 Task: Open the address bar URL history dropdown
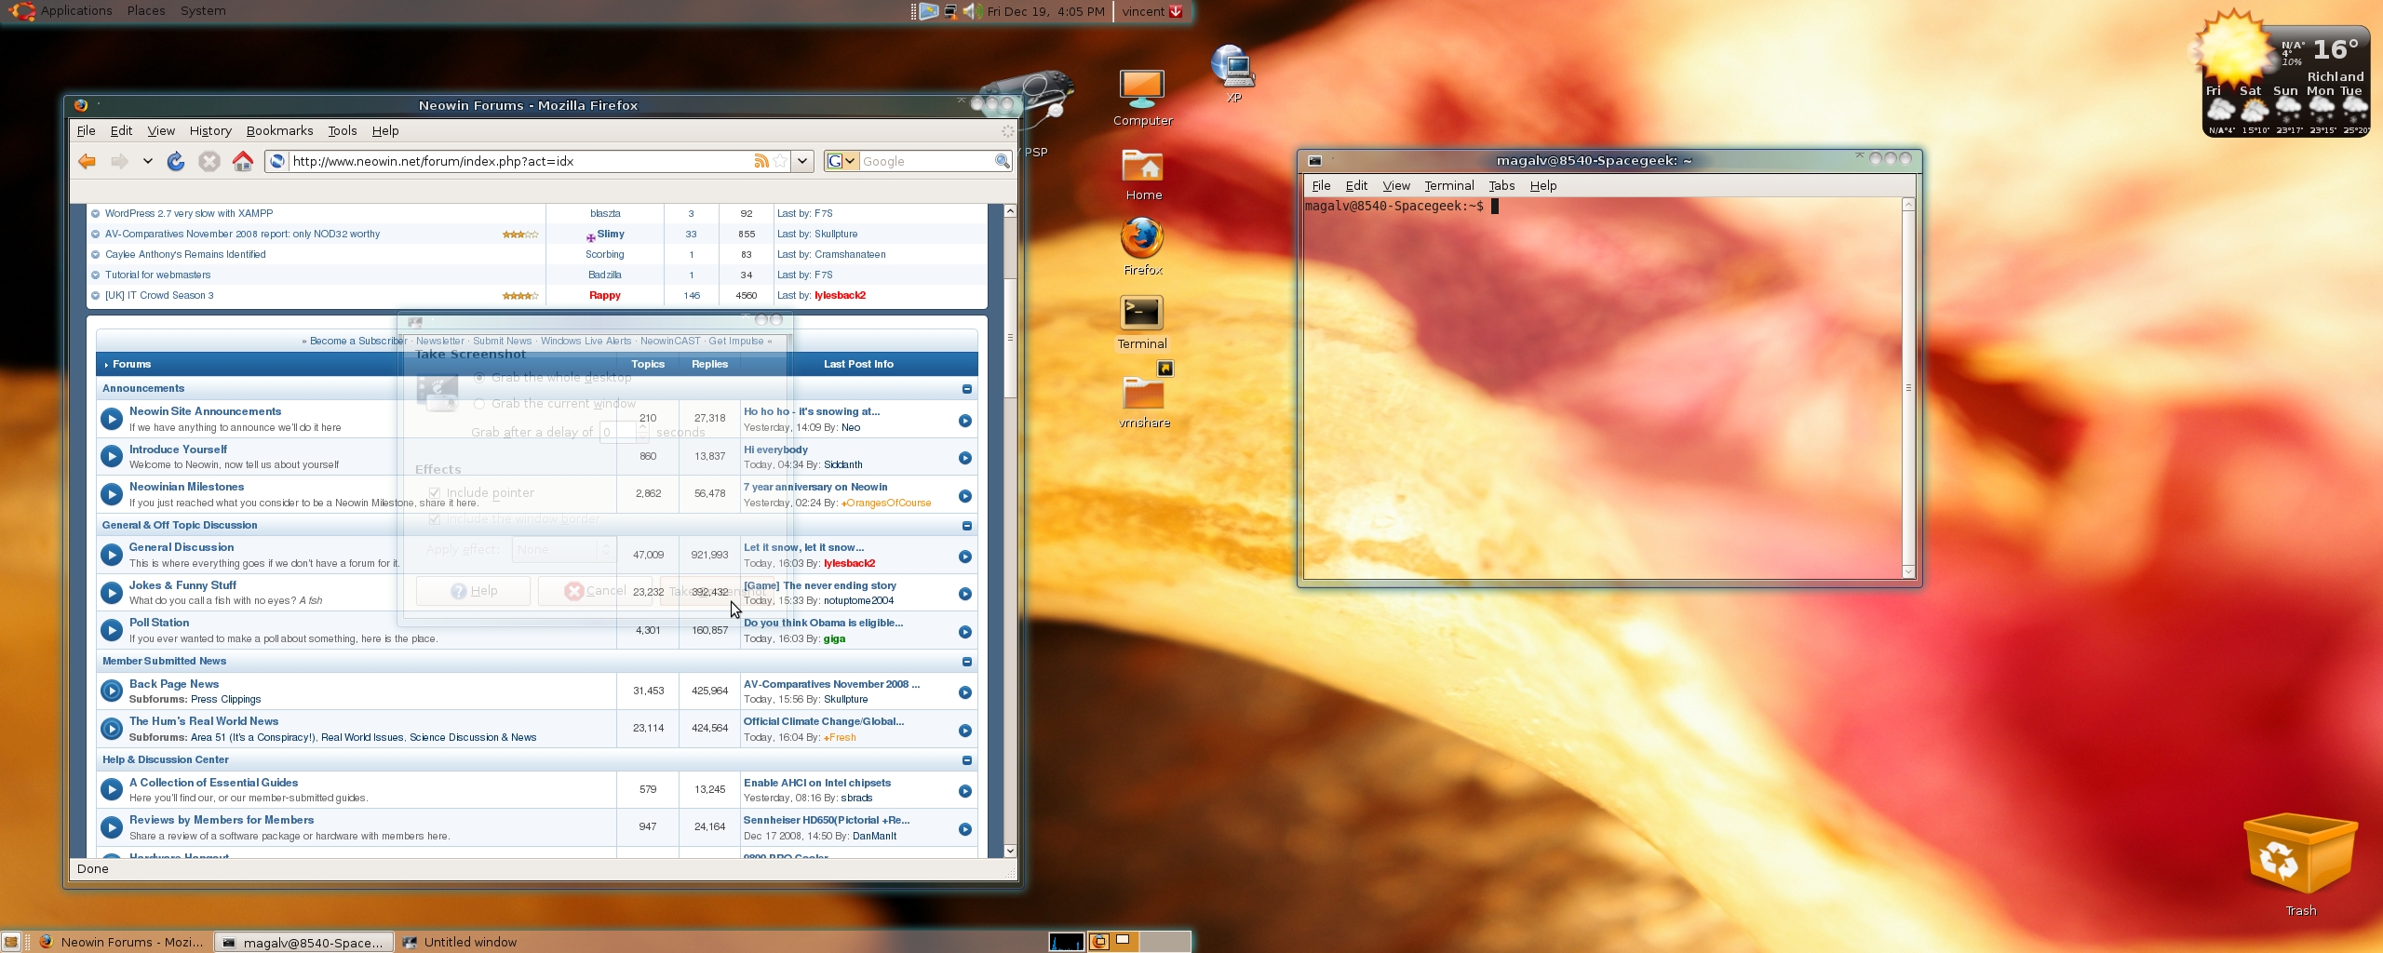[802, 161]
